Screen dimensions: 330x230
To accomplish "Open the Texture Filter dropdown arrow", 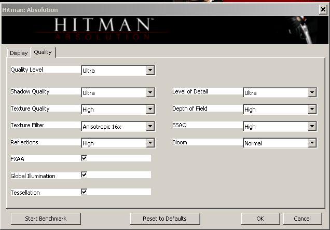I will coord(150,126).
